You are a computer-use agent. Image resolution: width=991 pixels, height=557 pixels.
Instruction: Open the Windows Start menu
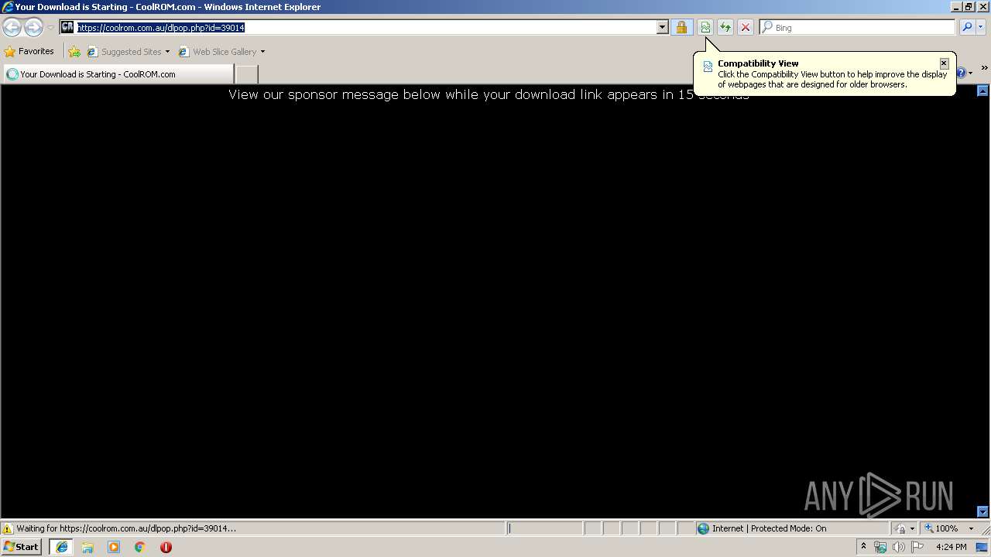pyautogui.click(x=21, y=546)
